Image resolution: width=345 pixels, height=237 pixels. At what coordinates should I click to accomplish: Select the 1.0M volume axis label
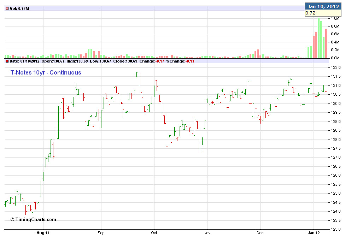[x=335, y=18]
